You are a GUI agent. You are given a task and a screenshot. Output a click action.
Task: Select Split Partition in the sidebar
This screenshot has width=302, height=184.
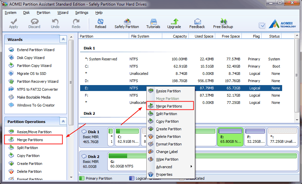click(23, 148)
